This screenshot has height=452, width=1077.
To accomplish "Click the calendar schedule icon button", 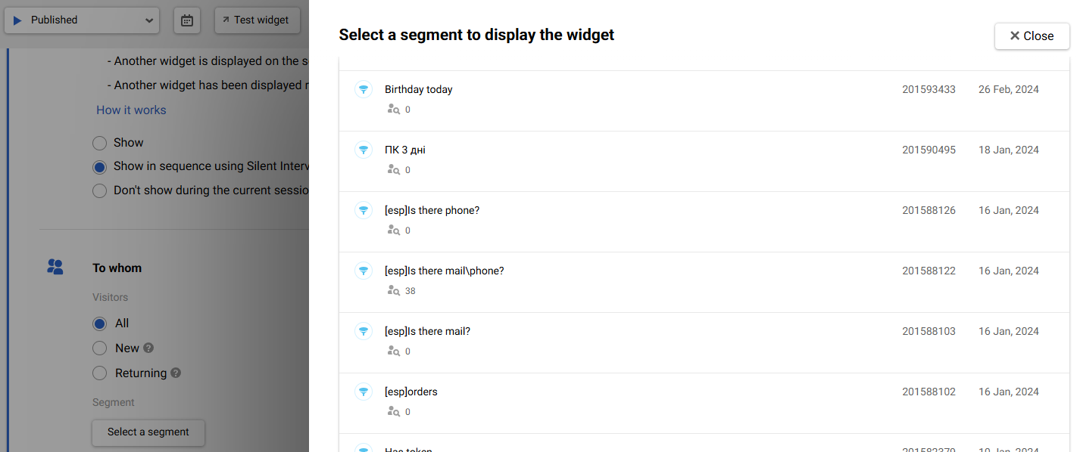I will [187, 20].
